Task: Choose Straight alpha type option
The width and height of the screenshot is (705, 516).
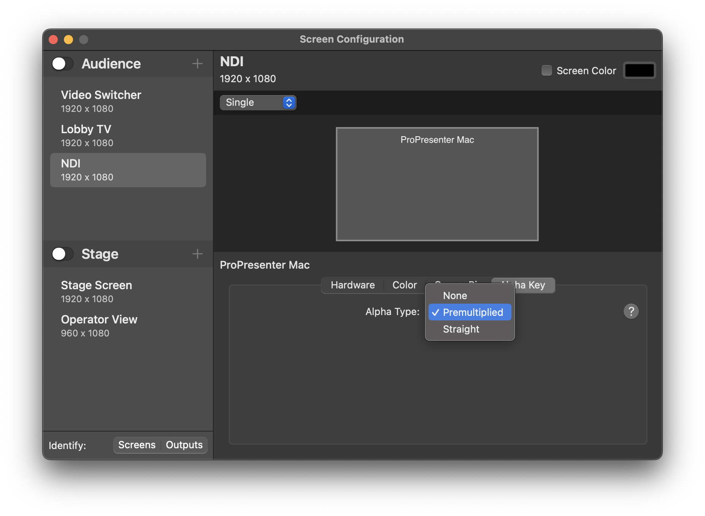Action: click(470, 329)
